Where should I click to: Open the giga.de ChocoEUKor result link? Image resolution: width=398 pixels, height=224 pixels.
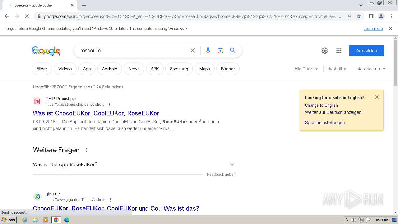(x=116, y=208)
